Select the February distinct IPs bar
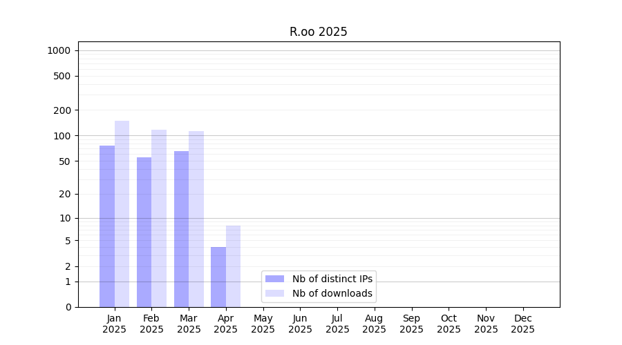Screen dimensions: 622x345 pyautogui.click(x=144, y=232)
